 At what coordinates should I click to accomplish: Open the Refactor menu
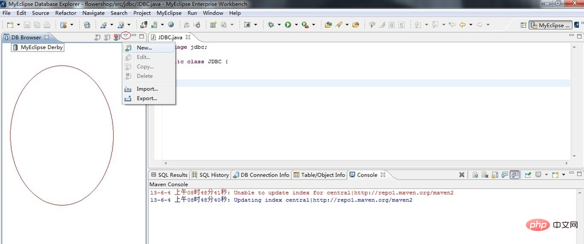click(x=66, y=13)
